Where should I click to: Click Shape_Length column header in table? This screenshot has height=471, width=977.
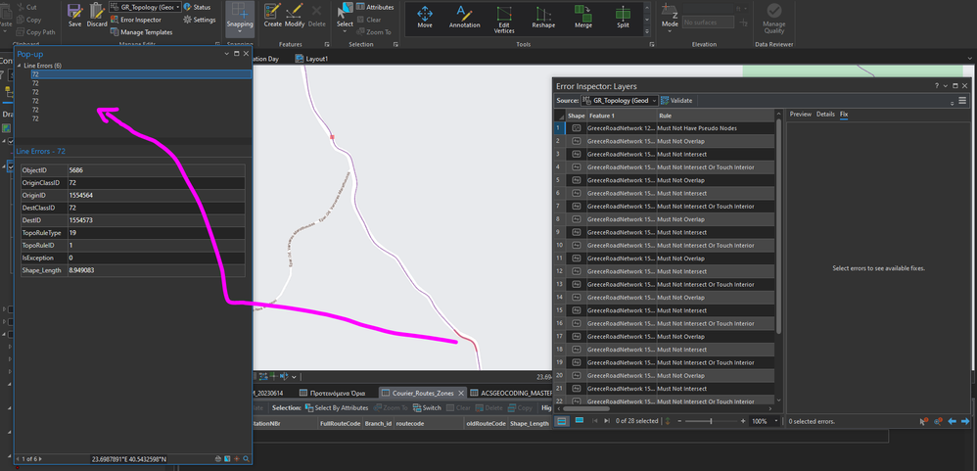(530, 424)
